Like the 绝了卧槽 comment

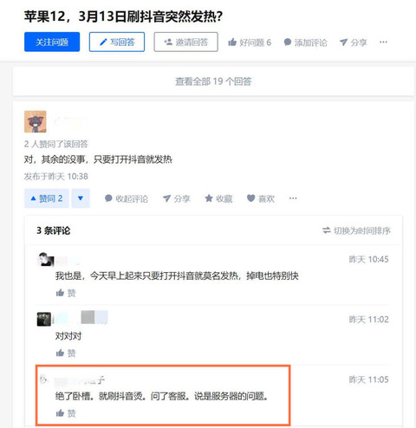(x=66, y=413)
